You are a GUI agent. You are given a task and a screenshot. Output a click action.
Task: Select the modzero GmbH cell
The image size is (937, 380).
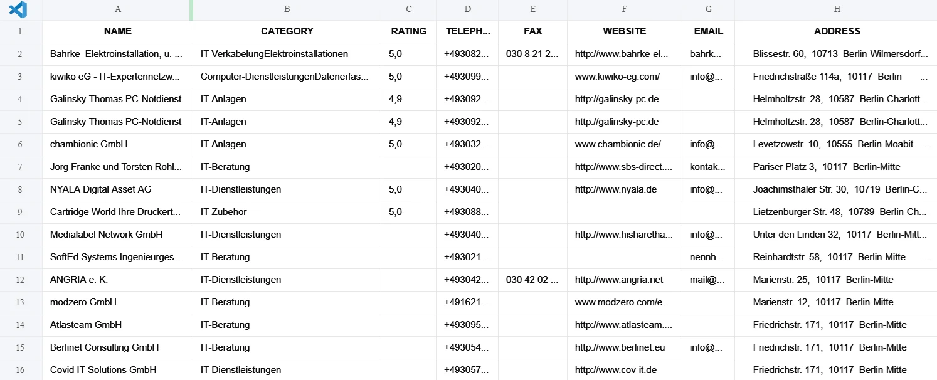coord(118,302)
